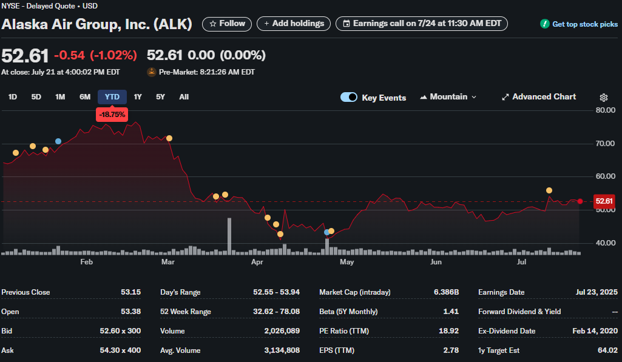This screenshot has width=622, height=362.
Task: Click Ex-Dividend Date value Feb 14, 2020
Action: (x=595, y=331)
